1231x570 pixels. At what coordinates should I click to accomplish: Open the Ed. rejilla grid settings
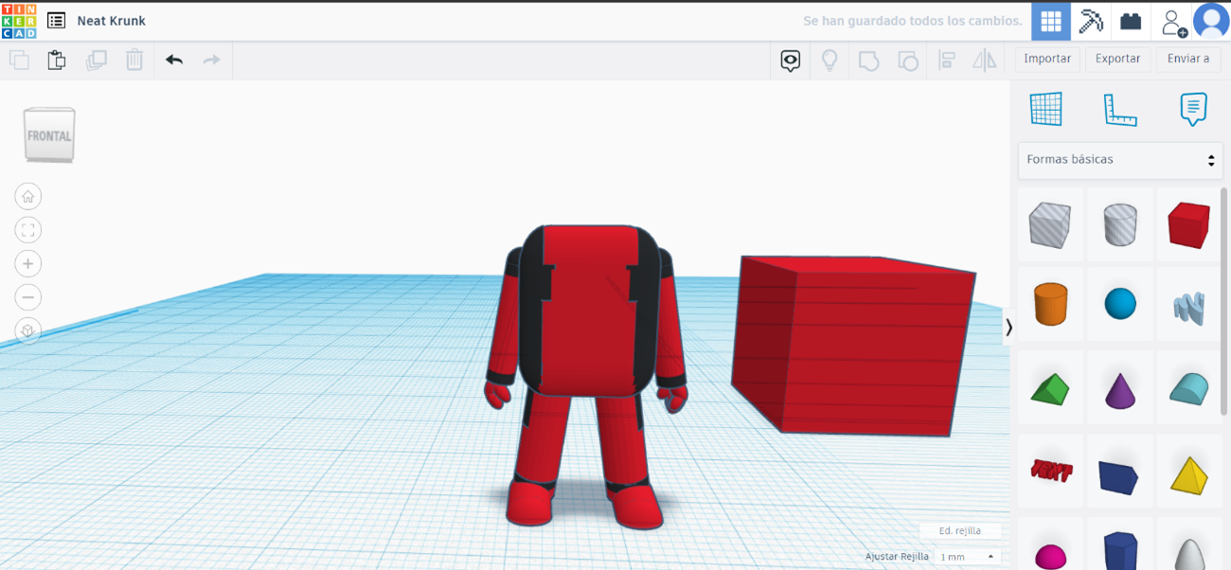(x=959, y=530)
